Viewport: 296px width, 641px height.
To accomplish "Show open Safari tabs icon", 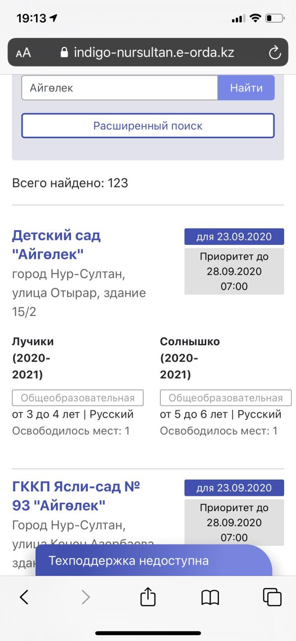I will tap(272, 597).
